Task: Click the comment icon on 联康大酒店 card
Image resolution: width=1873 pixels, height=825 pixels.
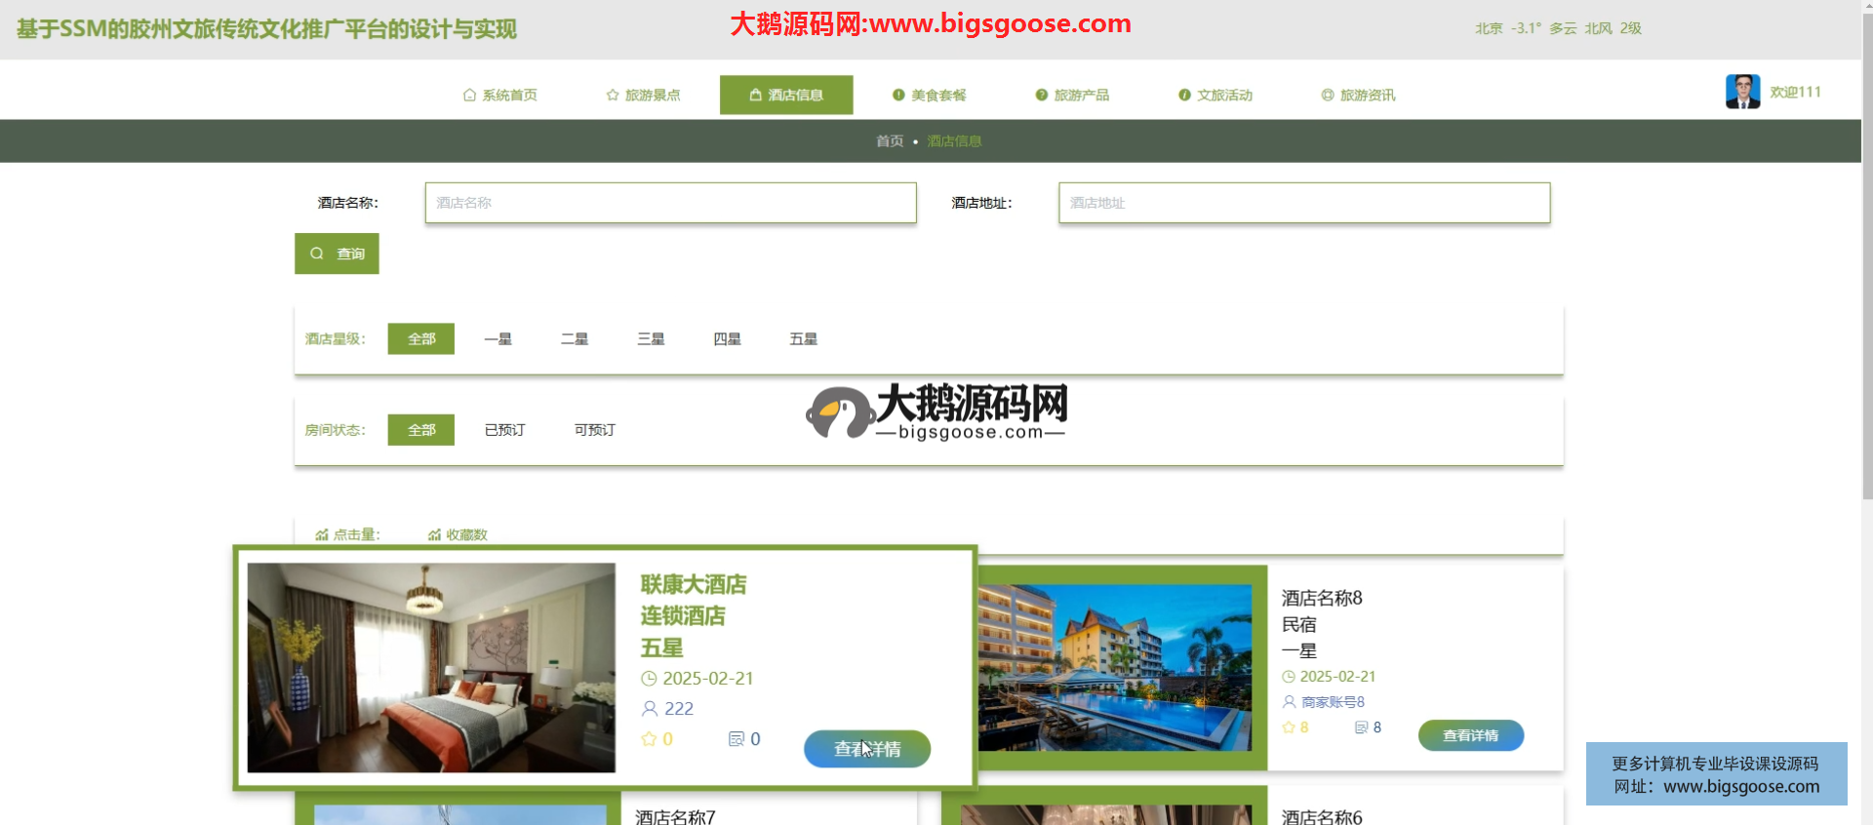Action: click(x=737, y=739)
